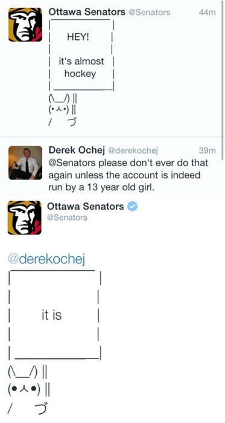
Task: Open the @Senators handle beside the first tweet name
Action: 150,12
